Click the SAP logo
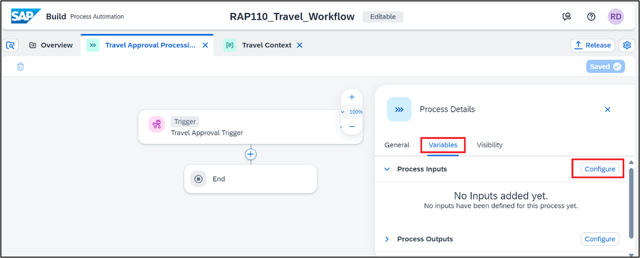Image resolution: width=640 pixels, height=258 pixels. point(26,16)
